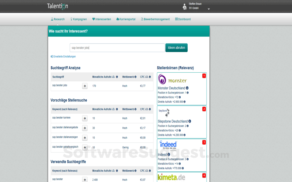
Task: Click the info icon next to Monatliche Aufrufe
Action: 116,77
